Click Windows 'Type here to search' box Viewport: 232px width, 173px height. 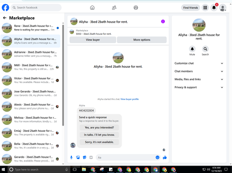point(39,169)
